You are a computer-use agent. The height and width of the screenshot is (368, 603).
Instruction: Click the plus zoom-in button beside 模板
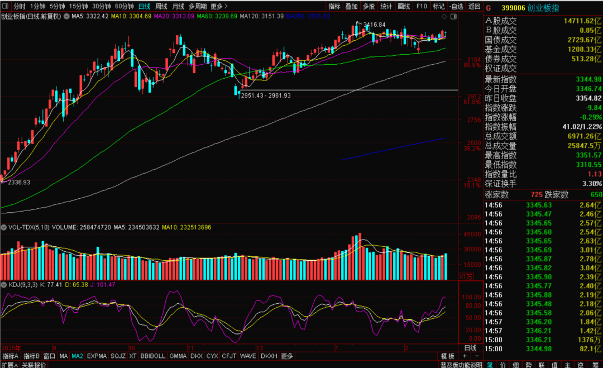click(x=465, y=356)
